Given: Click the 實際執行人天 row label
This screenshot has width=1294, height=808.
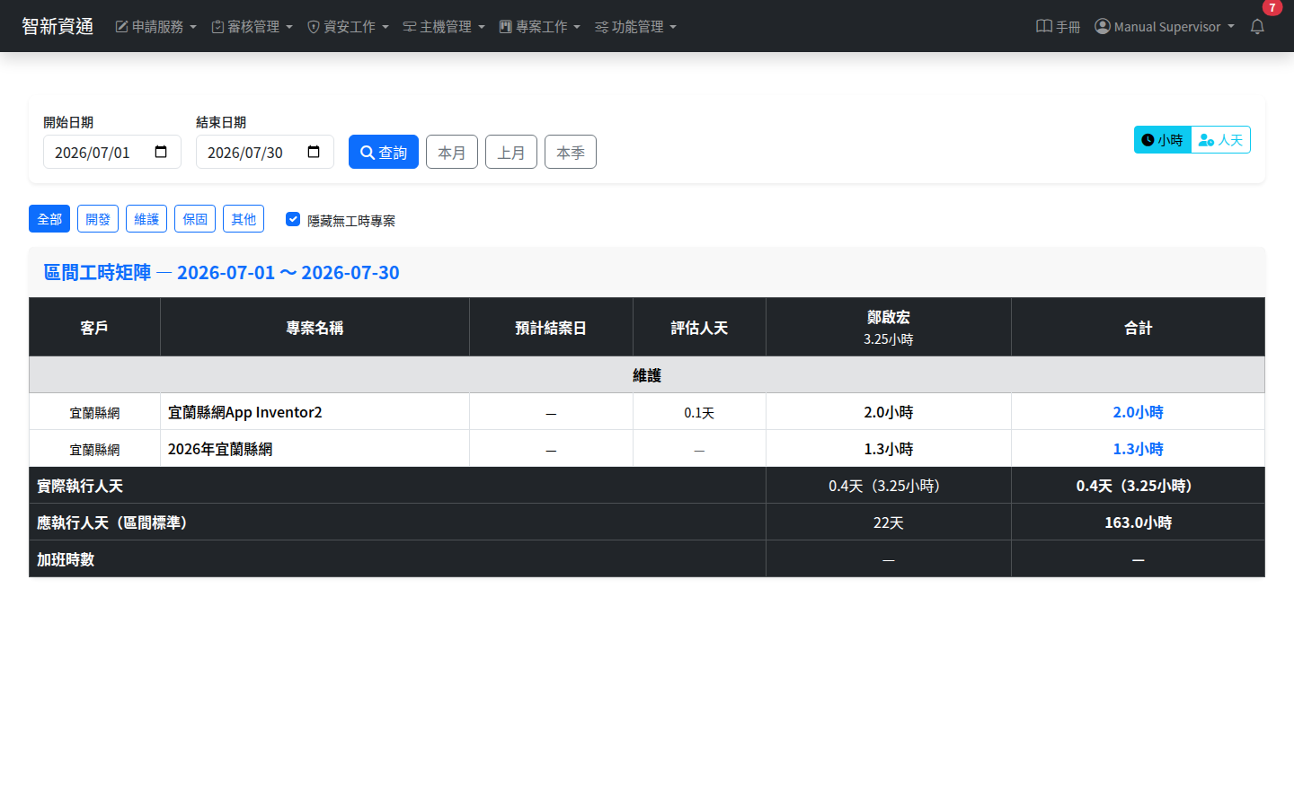Looking at the screenshot, I should [80, 486].
